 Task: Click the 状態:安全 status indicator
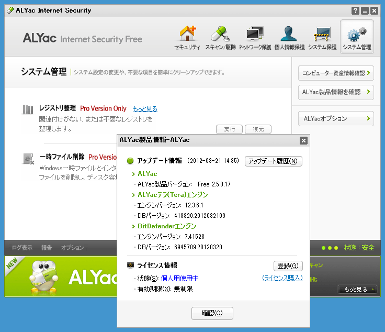(x=359, y=248)
